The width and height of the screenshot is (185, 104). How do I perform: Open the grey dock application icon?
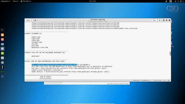2,58
